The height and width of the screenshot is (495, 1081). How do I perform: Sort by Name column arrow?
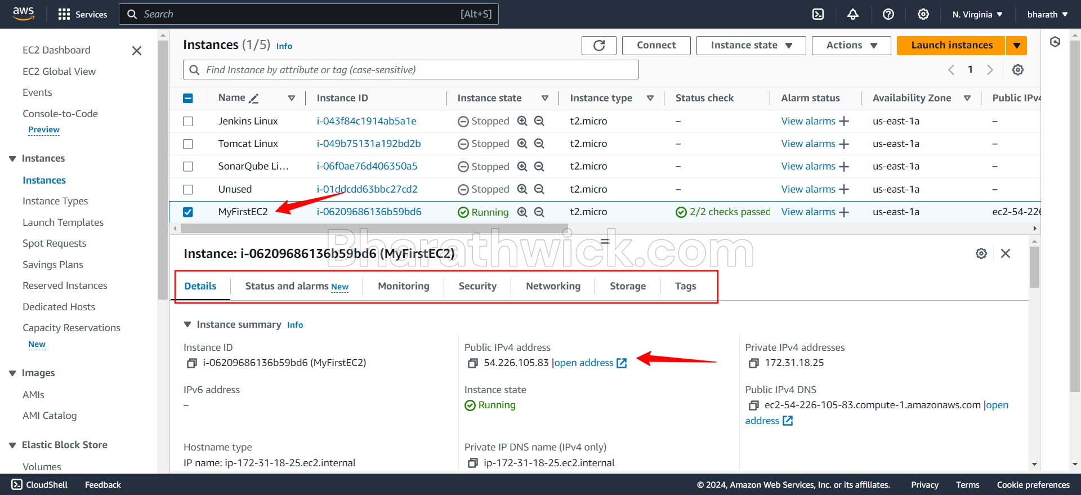(292, 98)
